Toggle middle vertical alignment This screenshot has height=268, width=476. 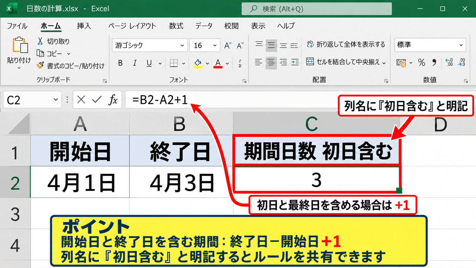click(271, 45)
